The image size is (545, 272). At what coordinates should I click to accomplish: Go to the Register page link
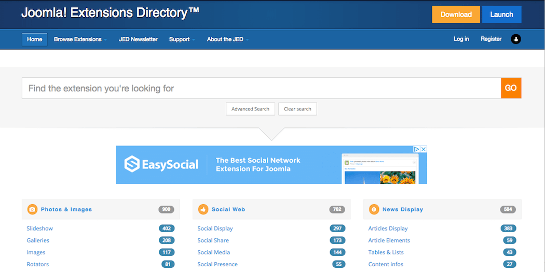point(491,39)
